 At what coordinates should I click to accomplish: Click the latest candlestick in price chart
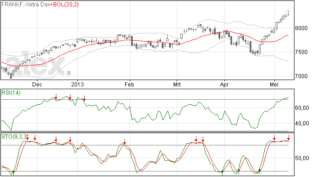coord(289,14)
